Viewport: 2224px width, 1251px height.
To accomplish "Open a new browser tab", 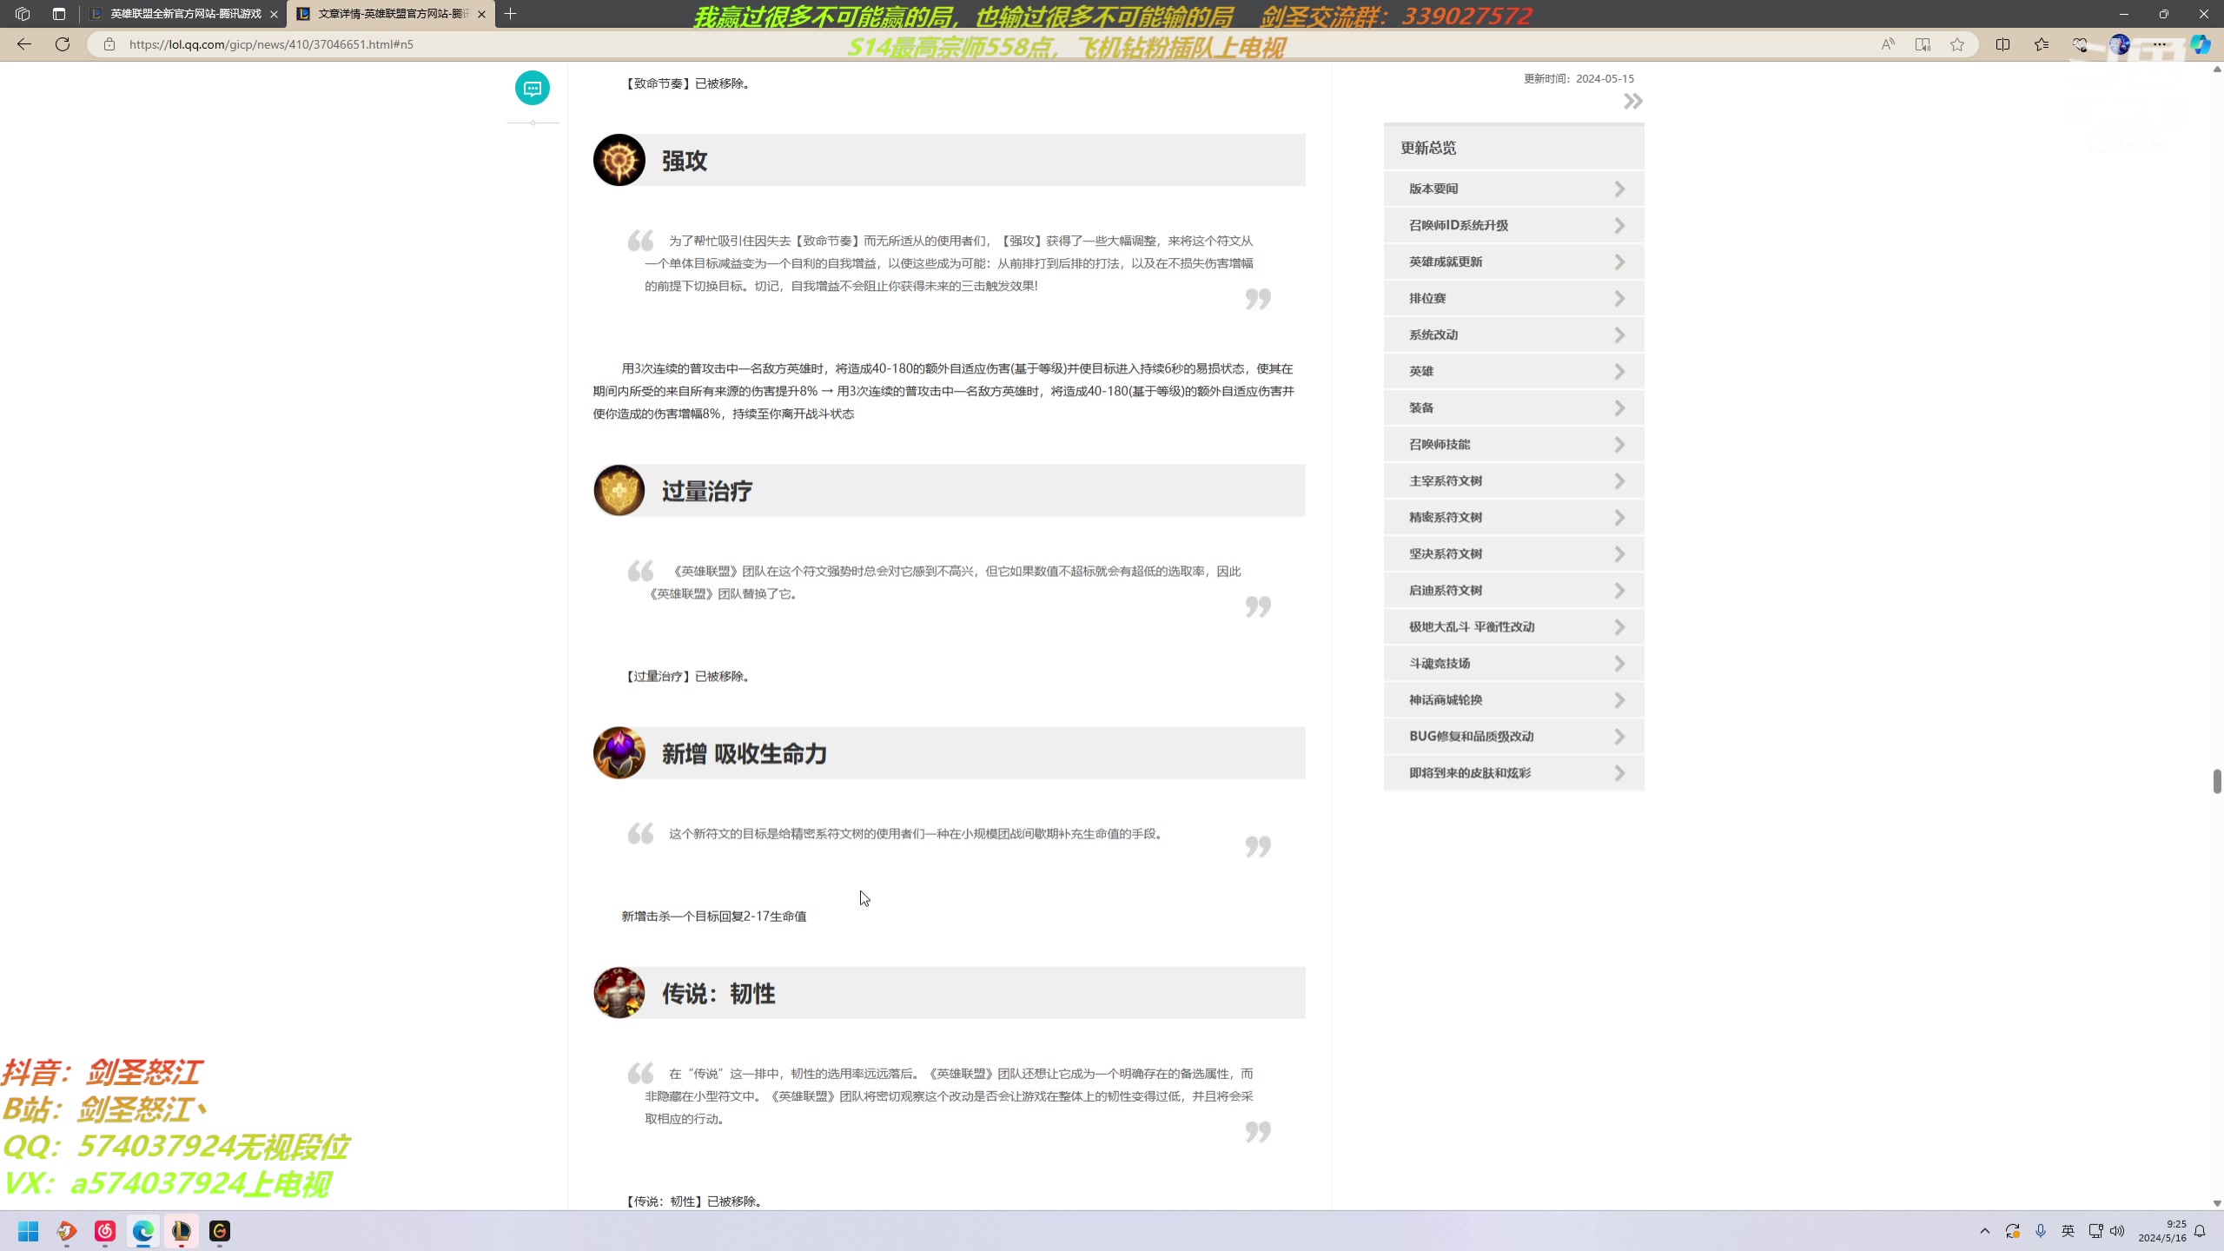I will pos(511,14).
